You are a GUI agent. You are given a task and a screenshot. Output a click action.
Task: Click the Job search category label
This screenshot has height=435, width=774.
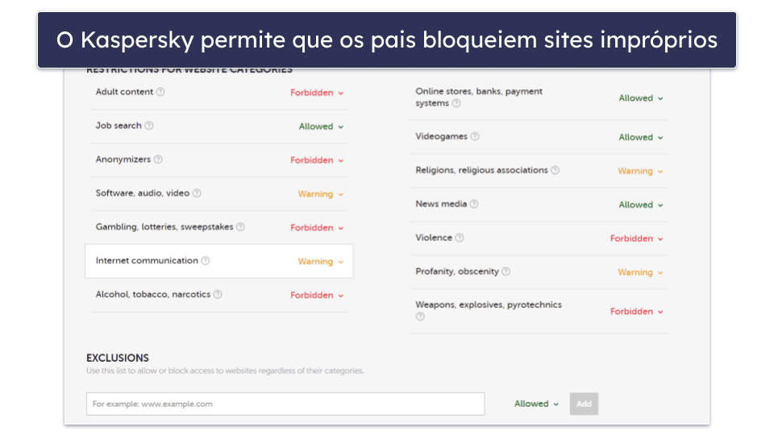pos(119,126)
